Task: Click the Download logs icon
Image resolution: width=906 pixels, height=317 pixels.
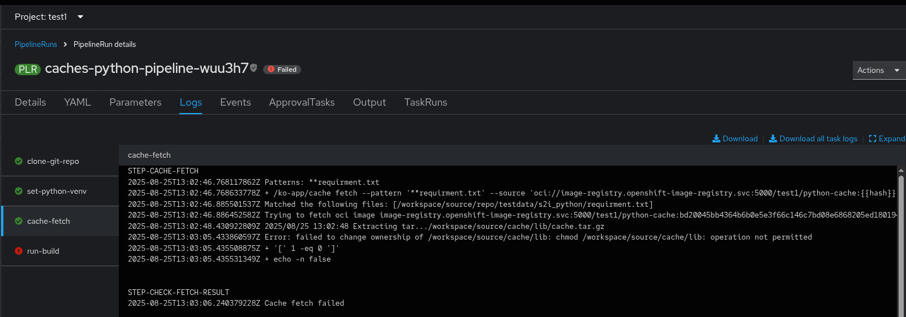Action: 716,138
